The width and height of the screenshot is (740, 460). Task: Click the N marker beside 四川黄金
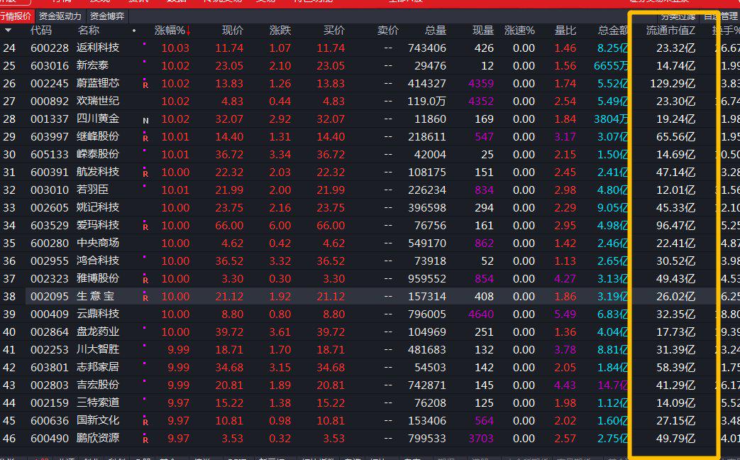145,121
